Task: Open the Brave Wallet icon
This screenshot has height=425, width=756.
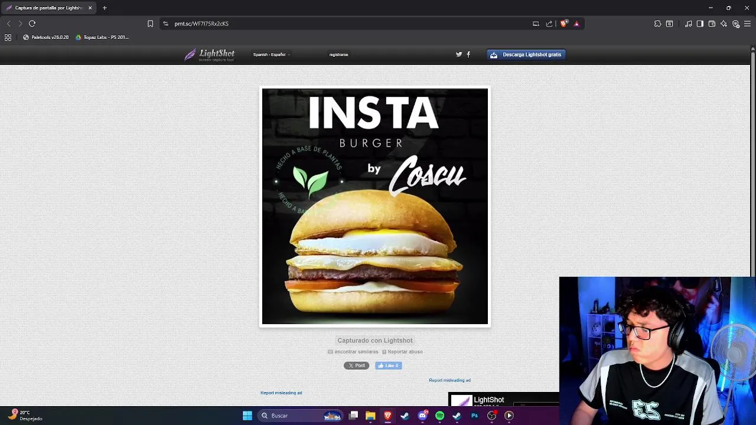Action: [x=712, y=24]
